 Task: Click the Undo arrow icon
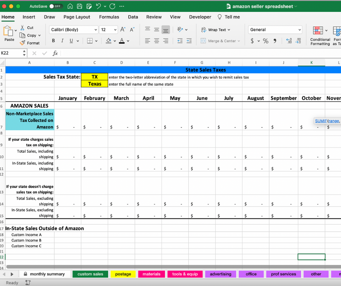click(x=98, y=6)
